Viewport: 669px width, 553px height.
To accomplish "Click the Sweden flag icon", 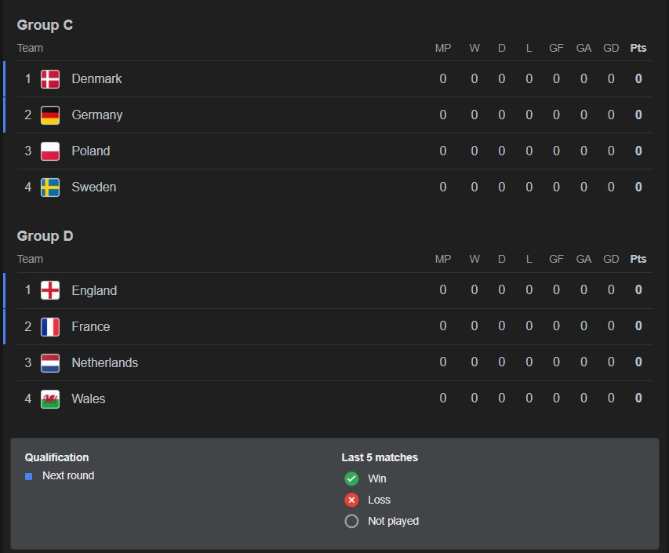I will [x=50, y=187].
